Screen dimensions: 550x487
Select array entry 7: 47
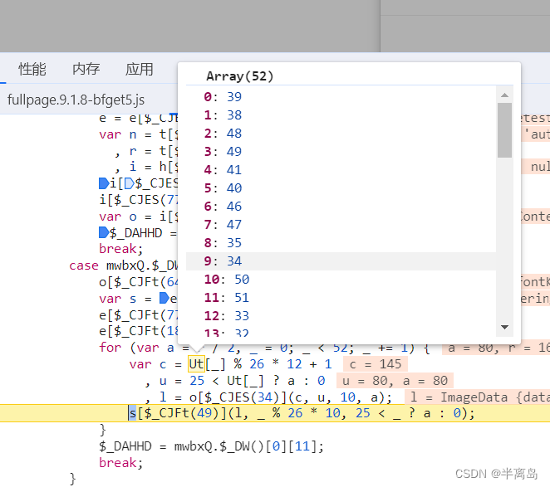pyautogui.click(x=341, y=224)
